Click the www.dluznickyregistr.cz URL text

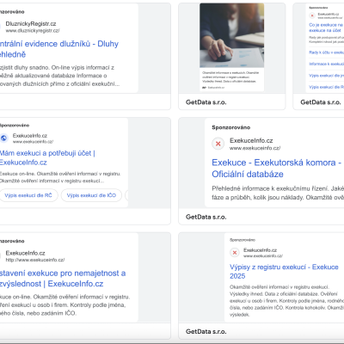pos(33,30)
